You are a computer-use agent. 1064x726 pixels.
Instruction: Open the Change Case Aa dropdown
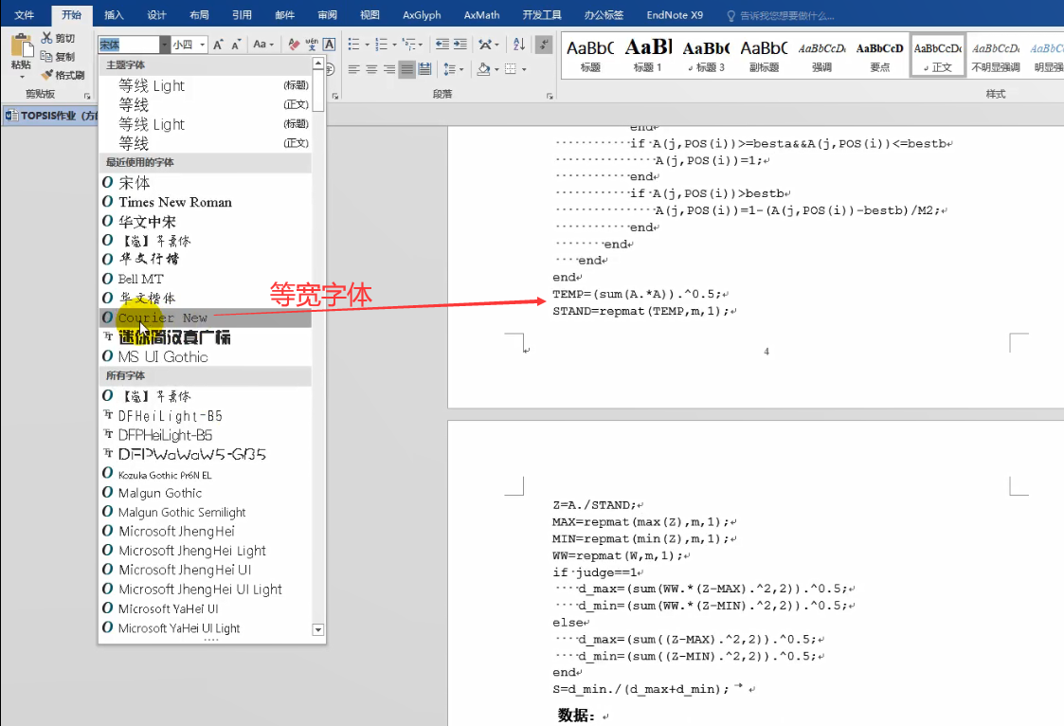tap(263, 45)
